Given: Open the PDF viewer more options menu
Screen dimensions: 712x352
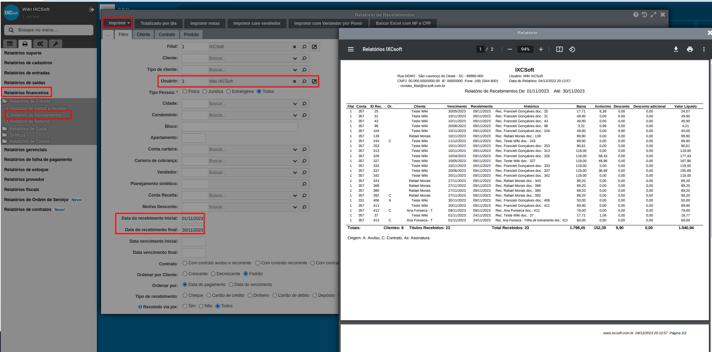Looking at the screenshot, I should 704,49.
